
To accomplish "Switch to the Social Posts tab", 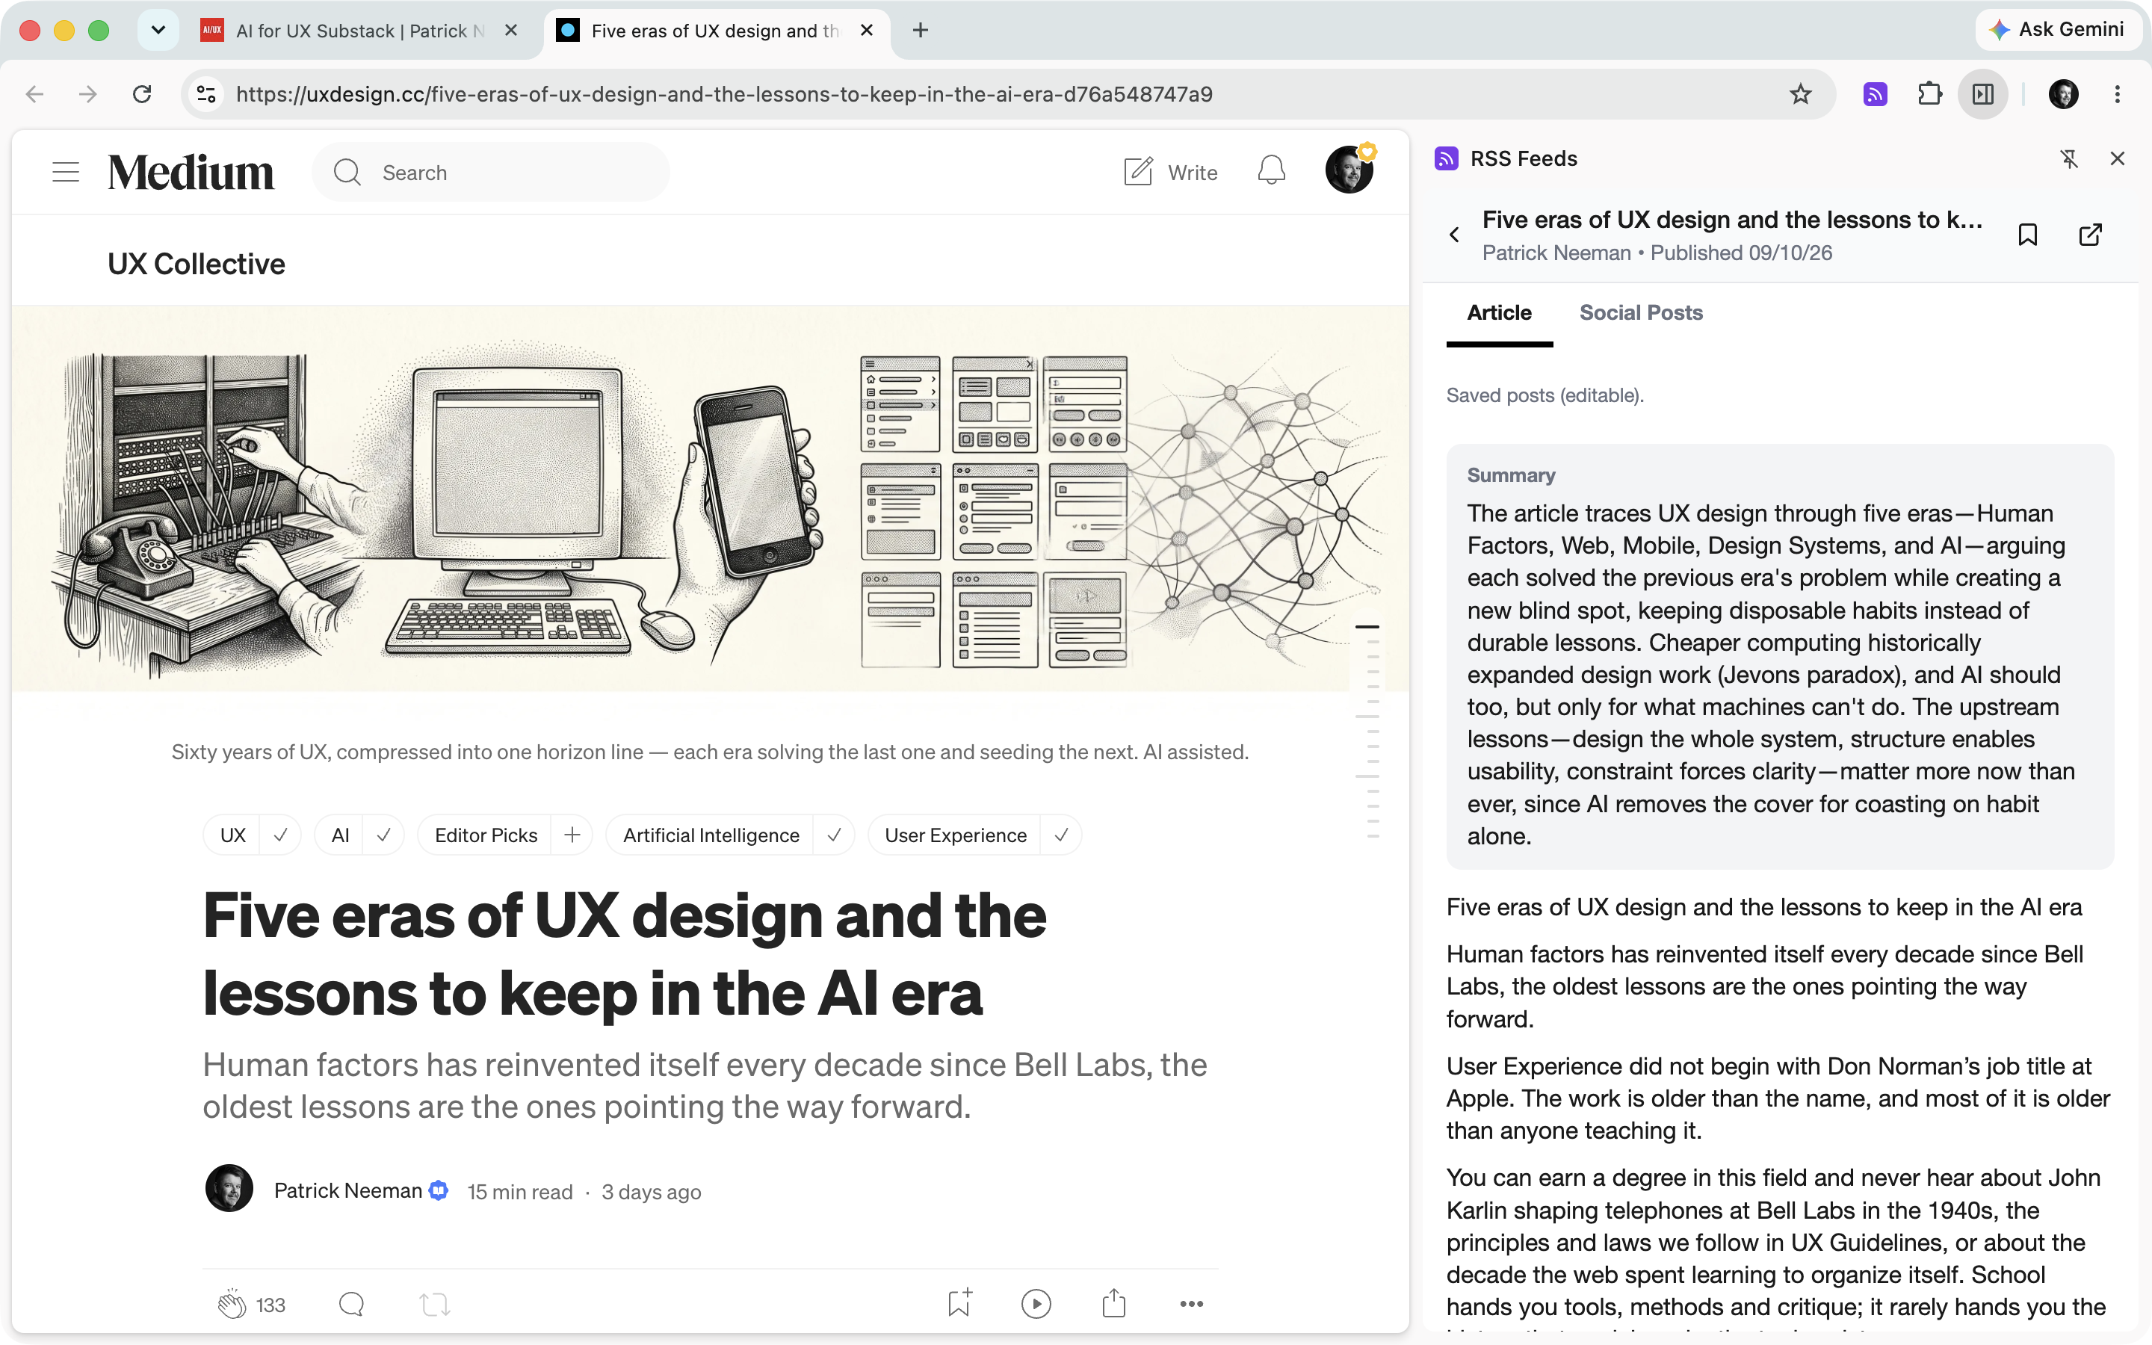I will (1641, 313).
